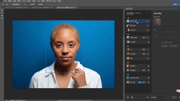Open the 文件 (File) menu
Image resolution: width=180 pixels, height=101 pixels.
(5, 1)
